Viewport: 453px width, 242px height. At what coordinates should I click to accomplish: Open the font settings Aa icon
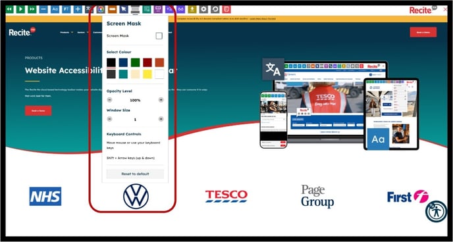pyautogui.click(x=55, y=9)
